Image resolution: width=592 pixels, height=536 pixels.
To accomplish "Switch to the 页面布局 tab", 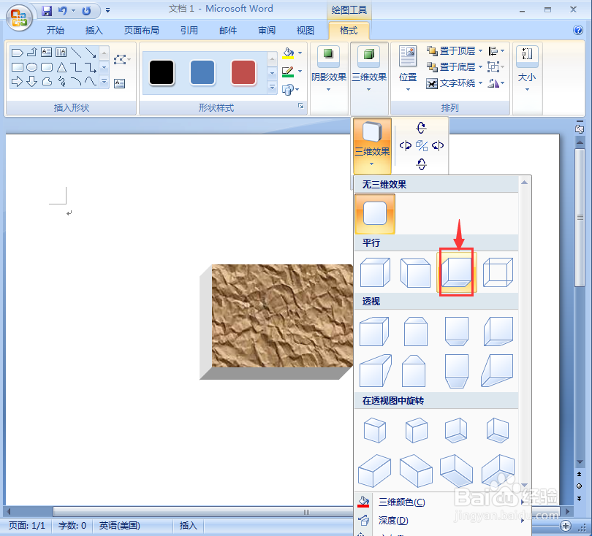I will click(142, 30).
